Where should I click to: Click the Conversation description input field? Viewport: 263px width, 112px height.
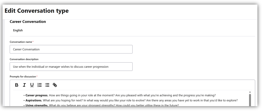pos(71,67)
